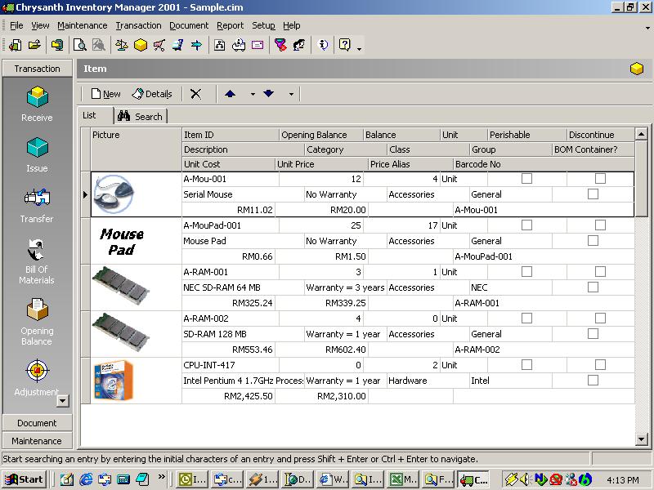Toggle BOM Container checkbox for CPU-INT-417
654x490 pixels.
593,381
